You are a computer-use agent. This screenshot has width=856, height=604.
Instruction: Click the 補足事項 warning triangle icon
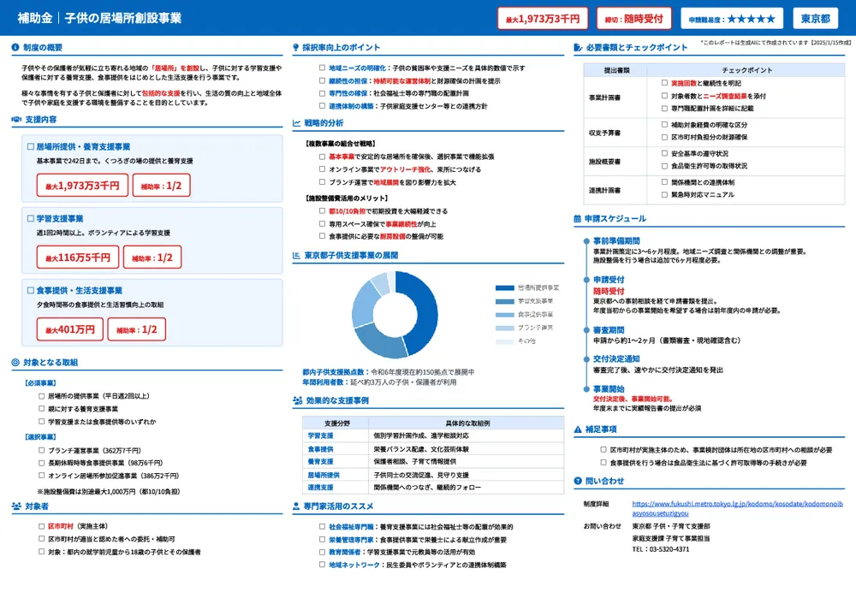click(x=576, y=430)
